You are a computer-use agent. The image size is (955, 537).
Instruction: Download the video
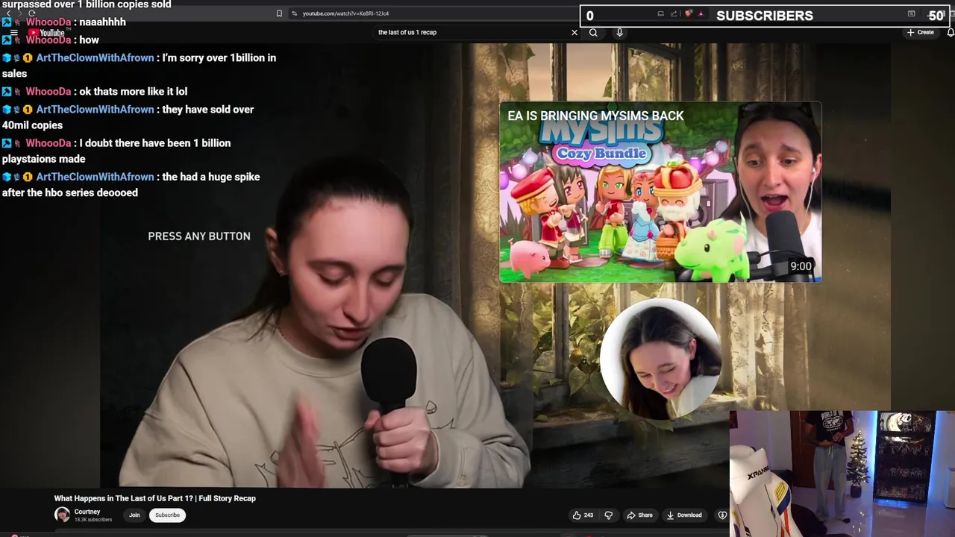pyautogui.click(x=684, y=515)
